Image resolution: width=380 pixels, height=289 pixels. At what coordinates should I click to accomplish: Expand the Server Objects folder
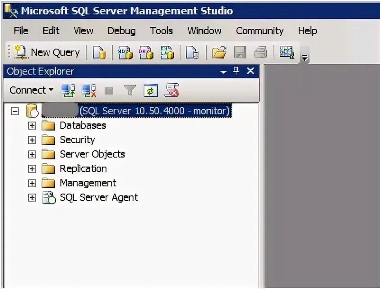pyautogui.click(x=32, y=154)
